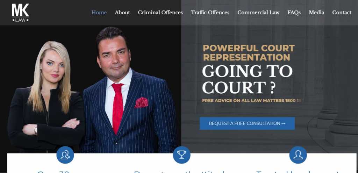Click the two-people group icon
Image resolution: width=358 pixels, height=173 pixels.
point(65,155)
